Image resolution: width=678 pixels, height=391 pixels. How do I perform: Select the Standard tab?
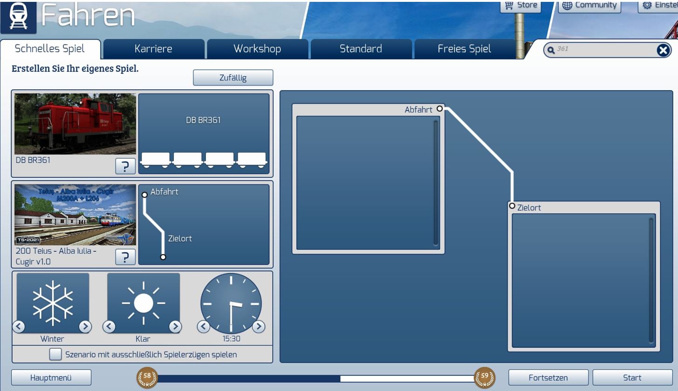(361, 49)
